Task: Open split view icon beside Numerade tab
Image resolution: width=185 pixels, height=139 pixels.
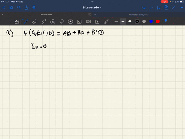Action: (90, 15)
